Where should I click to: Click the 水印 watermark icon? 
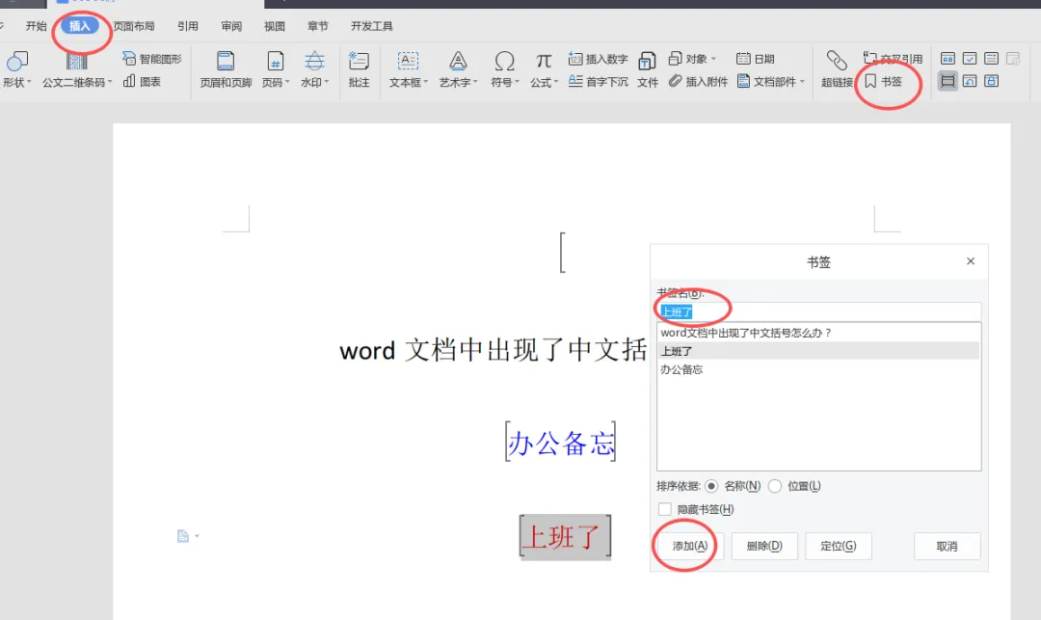pos(314,61)
